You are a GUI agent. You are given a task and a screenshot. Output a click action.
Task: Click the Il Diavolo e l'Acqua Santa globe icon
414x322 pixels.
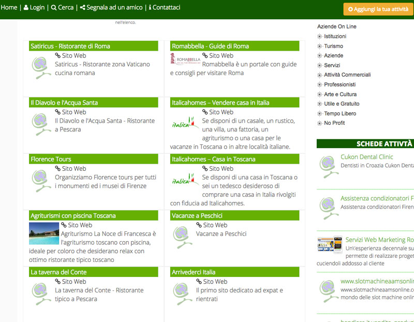point(41,124)
